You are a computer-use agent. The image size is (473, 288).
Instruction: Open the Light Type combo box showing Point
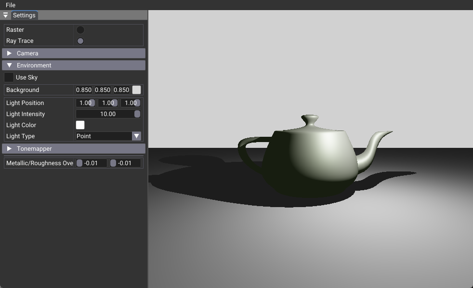(x=104, y=136)
